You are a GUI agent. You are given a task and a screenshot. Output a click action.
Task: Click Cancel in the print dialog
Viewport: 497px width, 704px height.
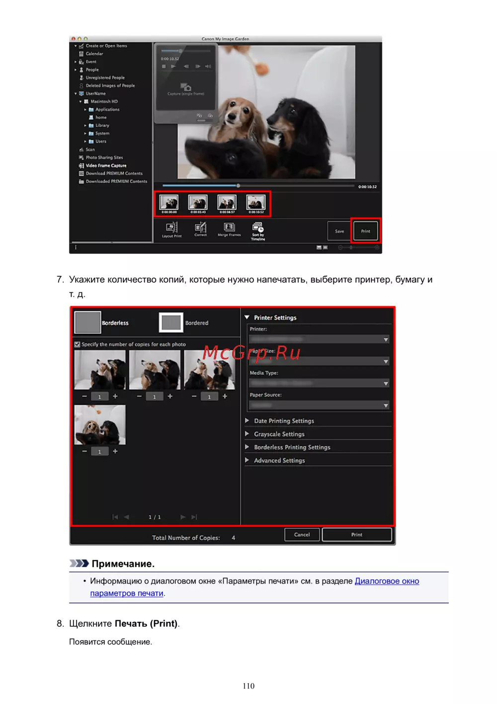[302, 535]
